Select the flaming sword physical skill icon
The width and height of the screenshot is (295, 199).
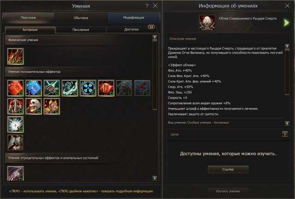tap(15, 56)
